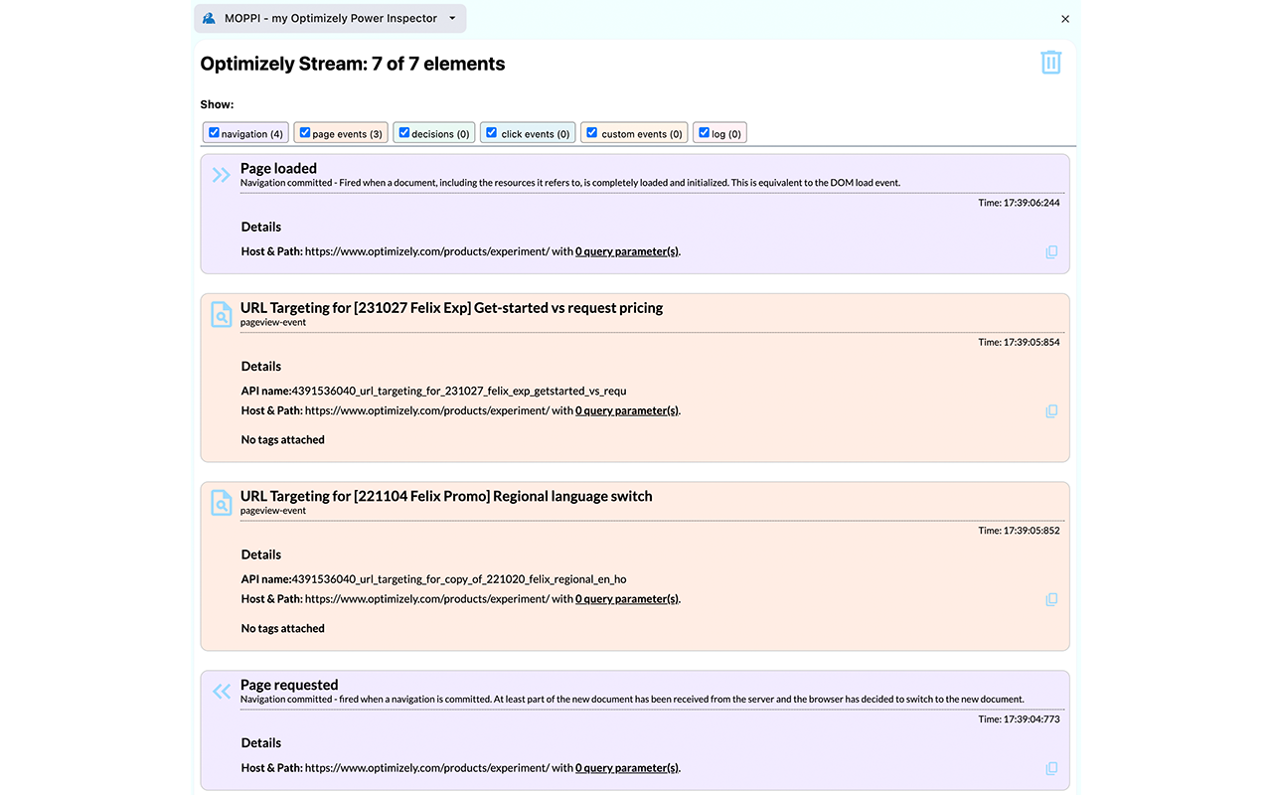1272x795 pixels.
Task: Select API name ending felix_exp_getstarted_vs_requ
Action: pos(459,391)
